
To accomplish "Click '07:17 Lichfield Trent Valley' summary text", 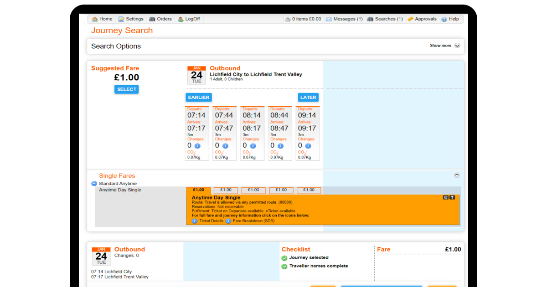I will (120, 277).
